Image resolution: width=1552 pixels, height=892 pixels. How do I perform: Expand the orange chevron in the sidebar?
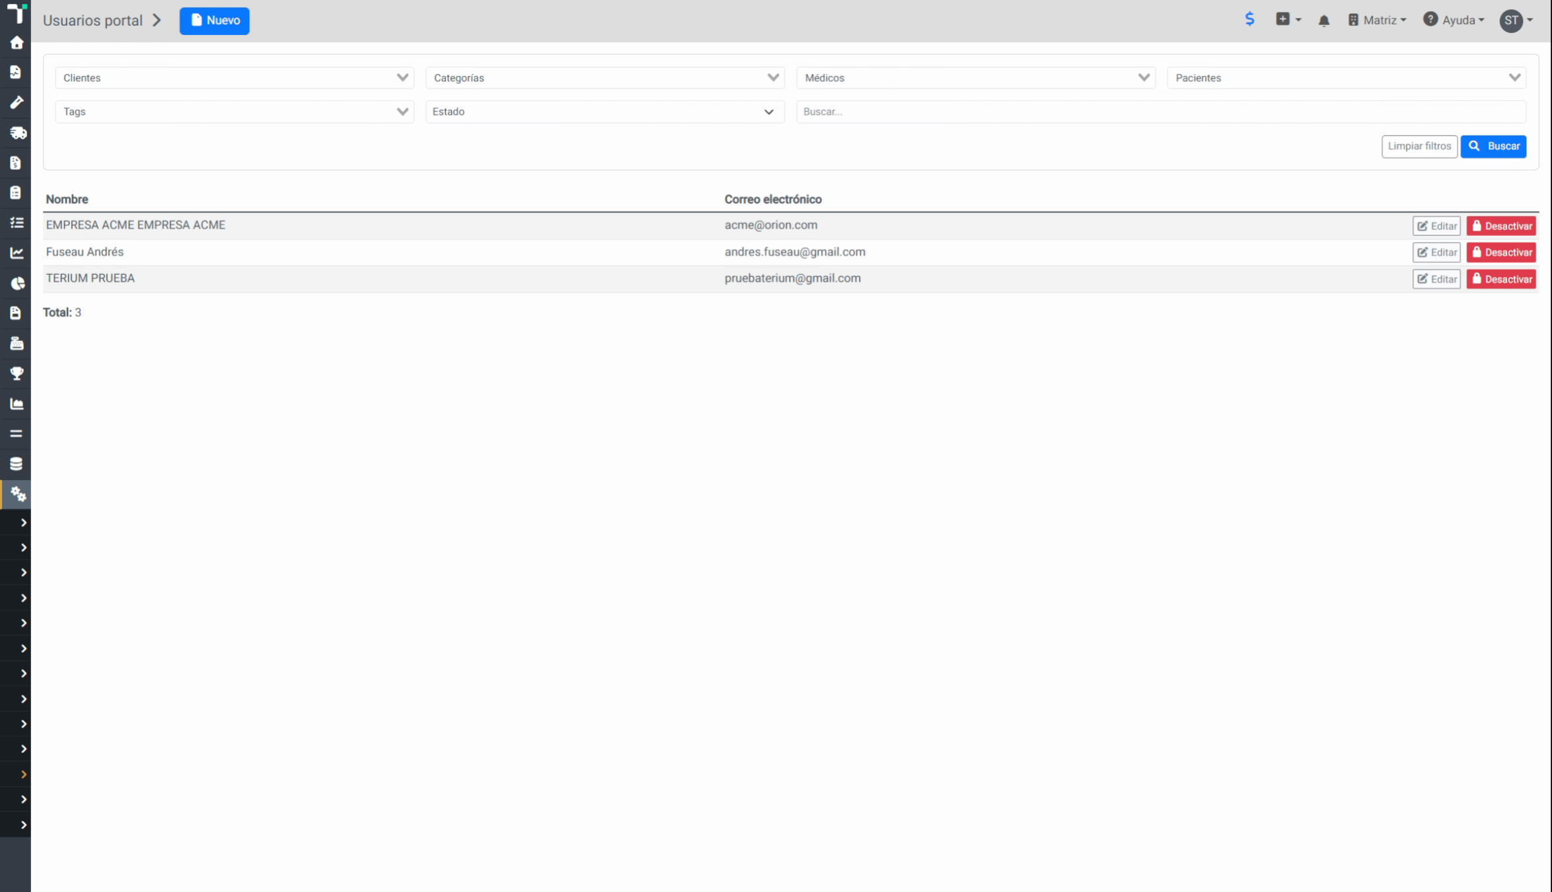pyautogui.click(x=23, y=774)
